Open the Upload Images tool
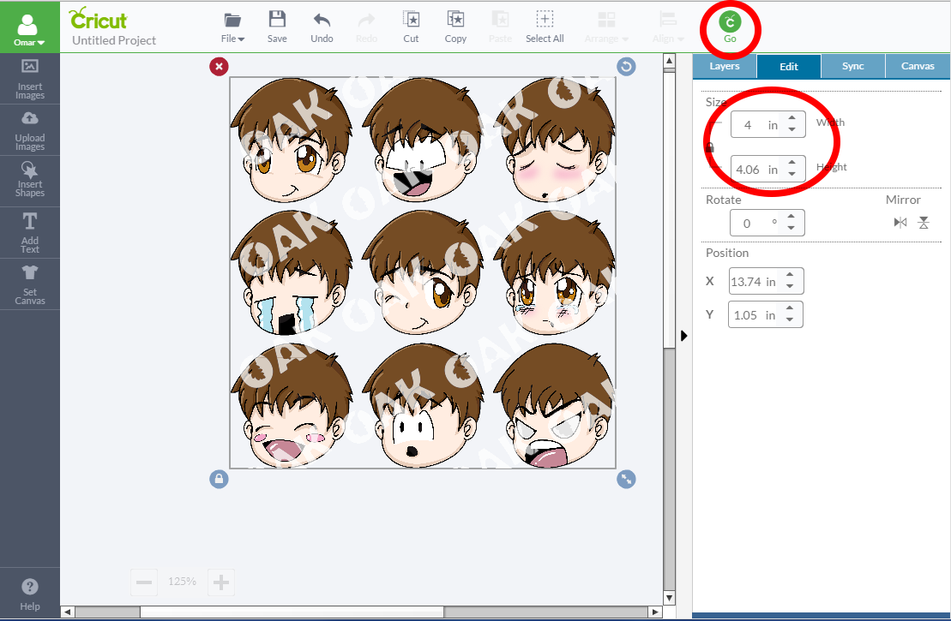Screen dimensions: 951x621 tap(30, 129)
